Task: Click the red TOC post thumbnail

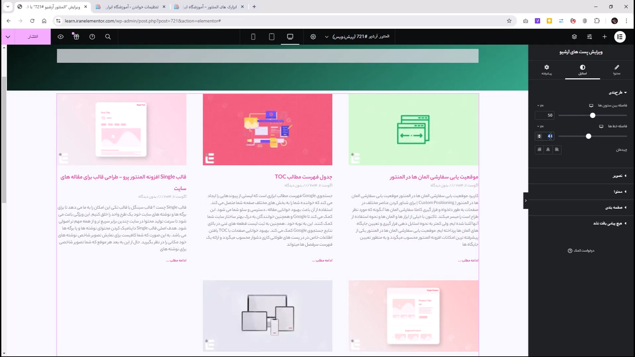Action: (268, 130)
